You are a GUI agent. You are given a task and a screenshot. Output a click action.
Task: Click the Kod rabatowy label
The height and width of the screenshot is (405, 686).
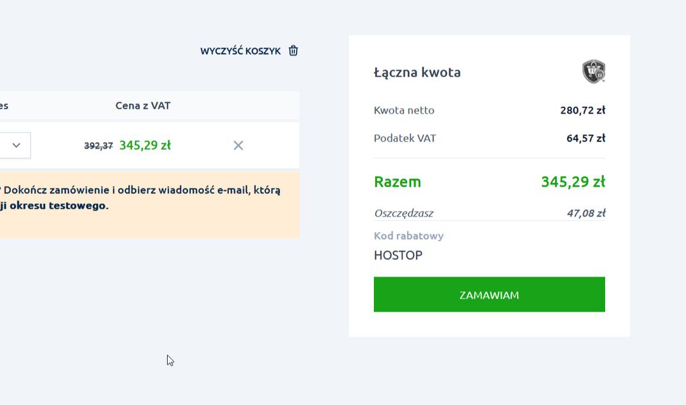409,235
